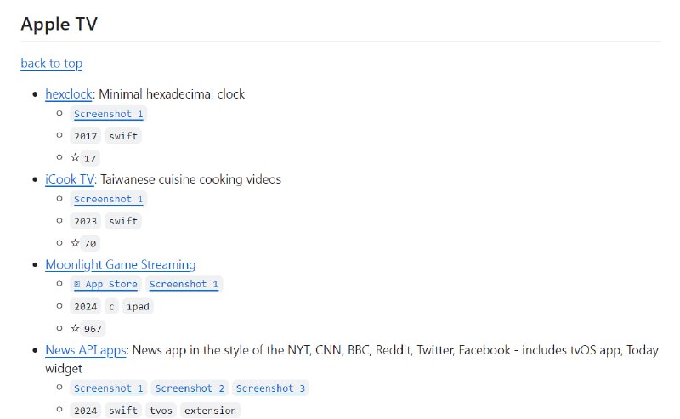Open the hexclock project link
680x419 pixels.
click(68, 94)
